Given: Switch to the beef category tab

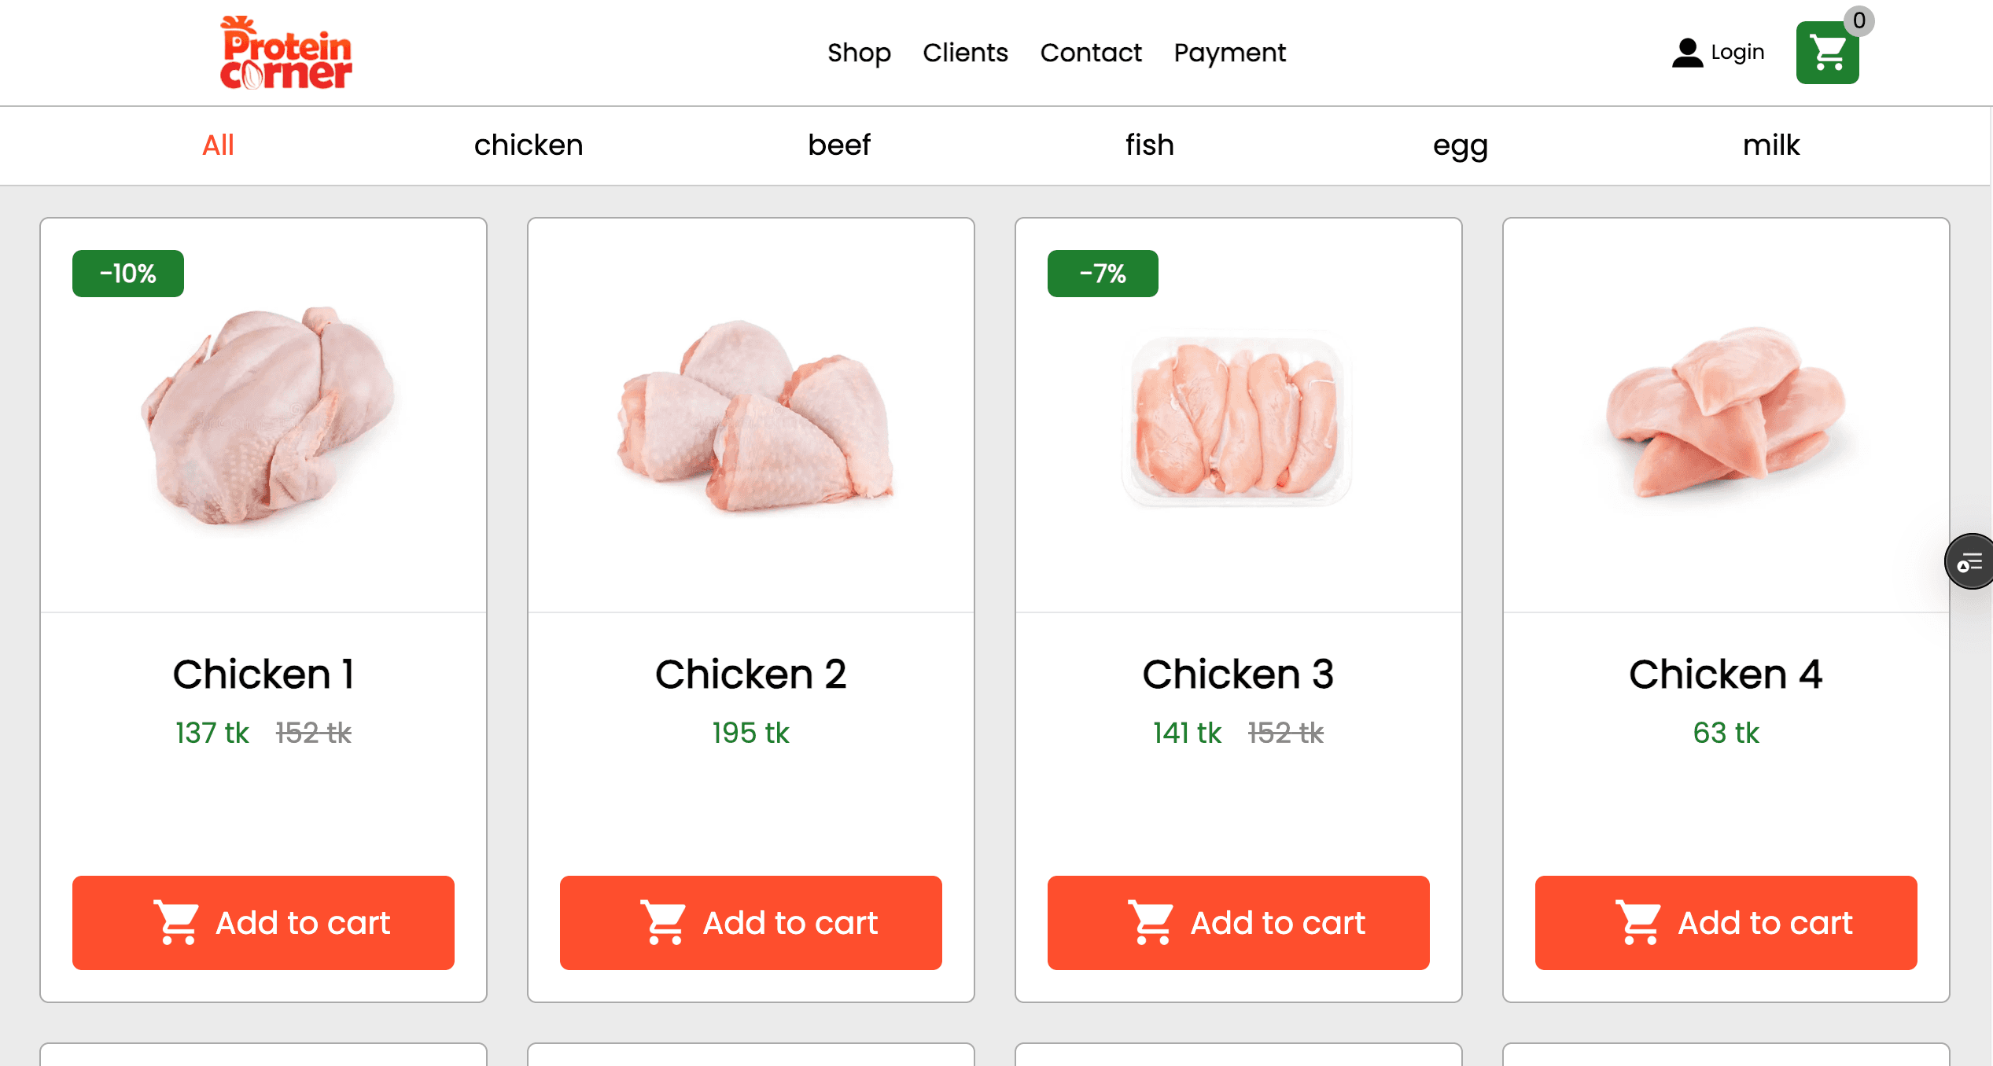Looking at the screenshot, I should 838,145.
